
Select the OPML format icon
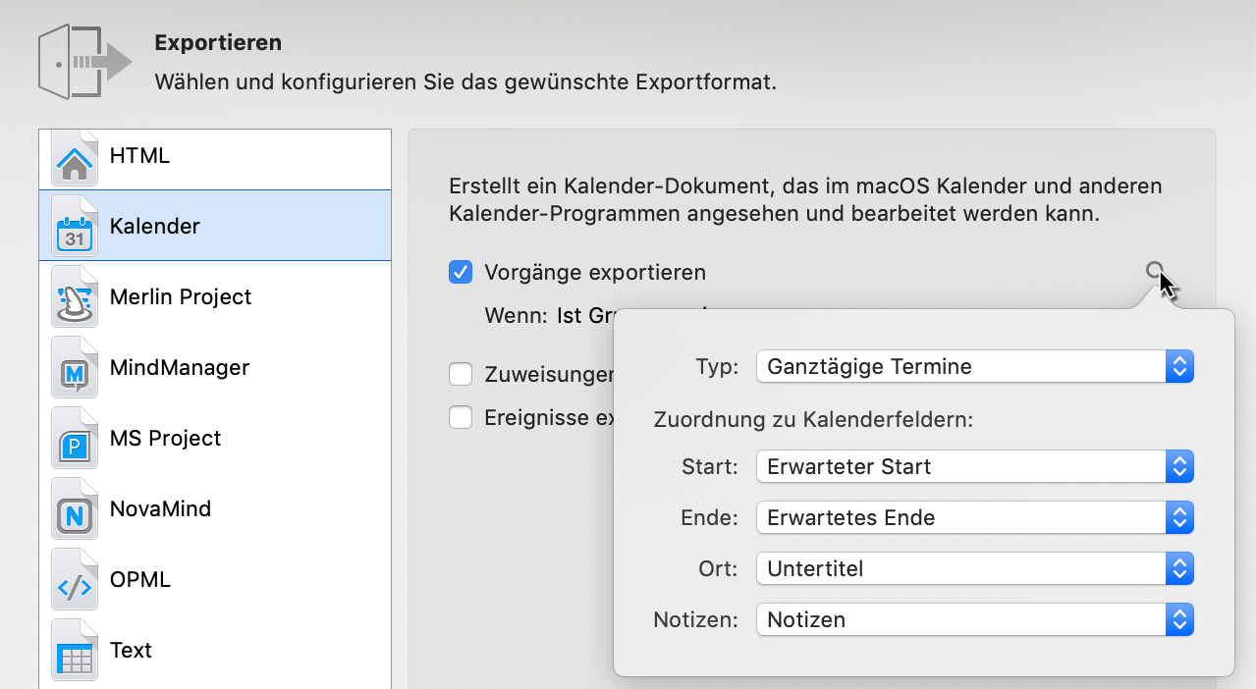[x=74, y=579]
